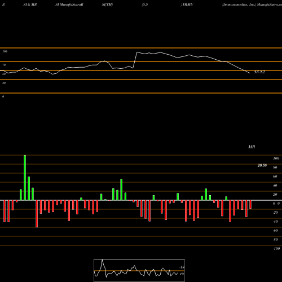Screen dimensions: 282x282
Task: Click the RSI axis label 70
Action: [x=4, y=65]
